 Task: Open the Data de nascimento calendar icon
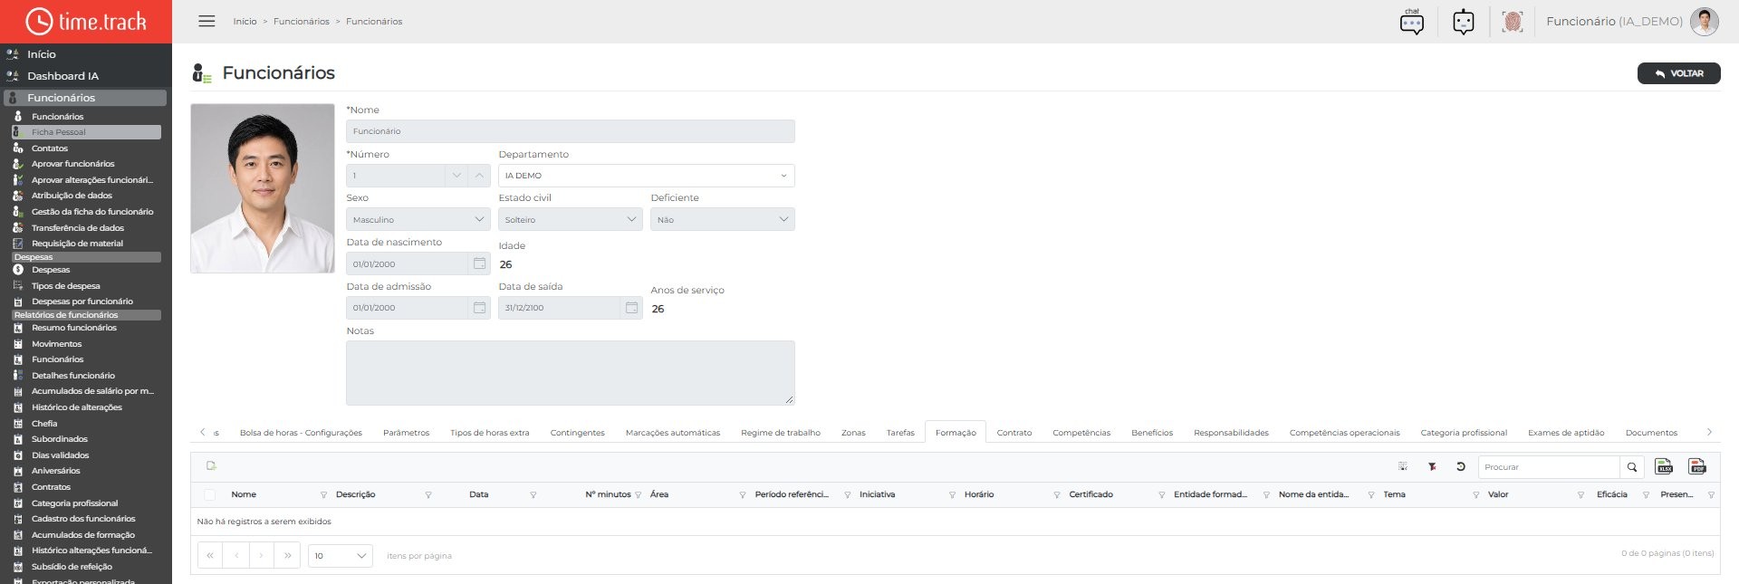[x=479, y=263]
